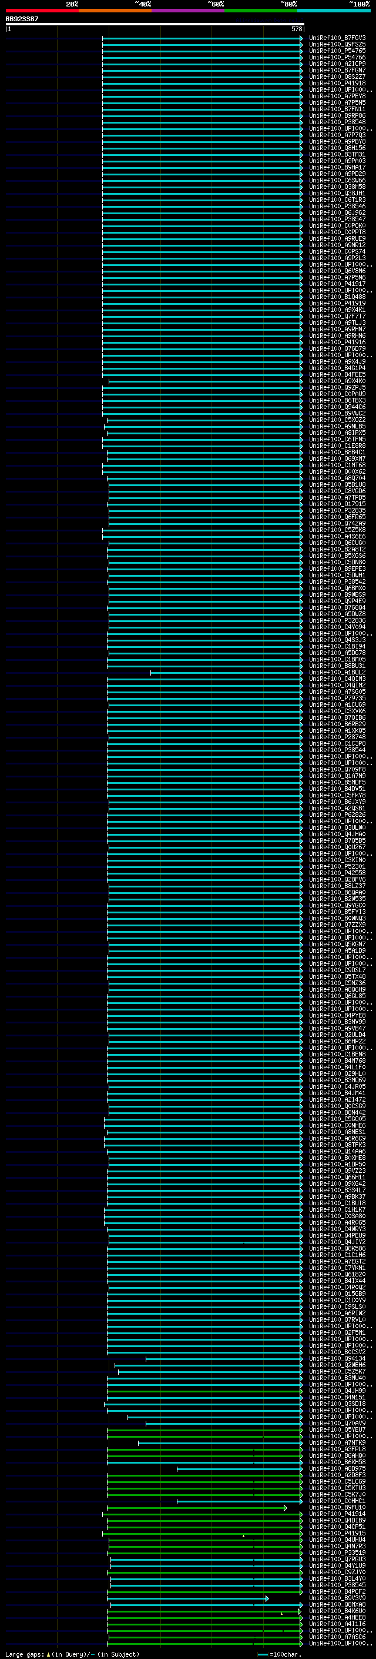Choose the UniRef100_A7P5N5 label
376x1659 pixels.
[x=337, y=102]
